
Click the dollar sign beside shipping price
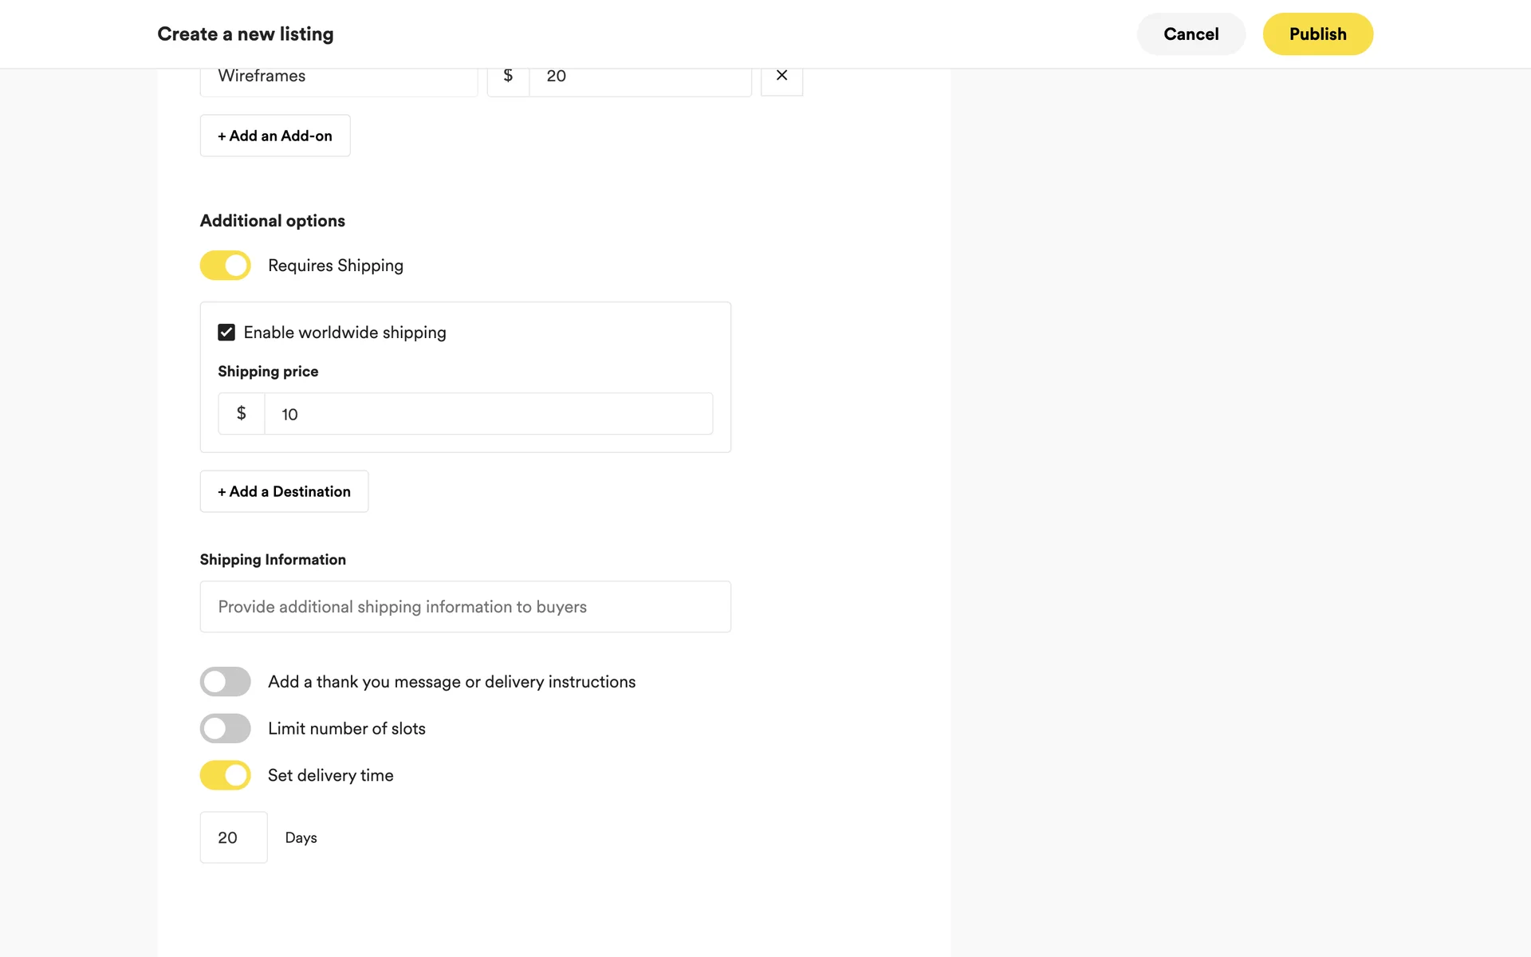[241, 413]
